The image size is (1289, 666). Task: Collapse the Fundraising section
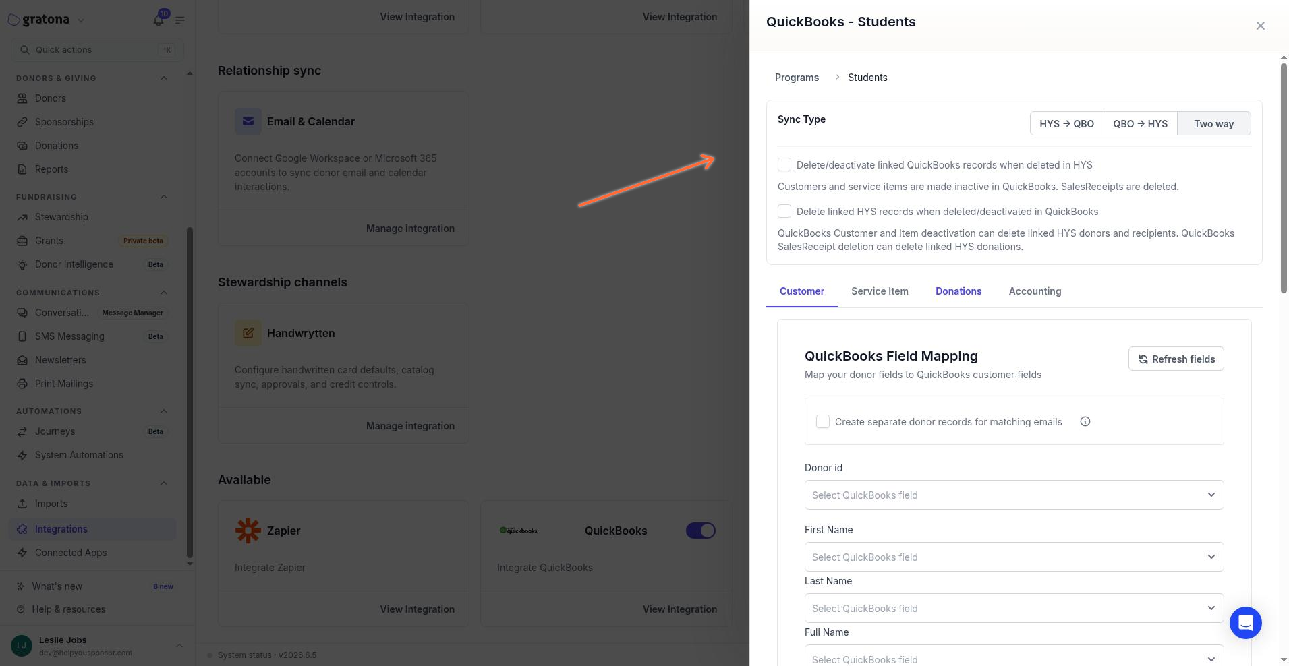tap(164, 197)
